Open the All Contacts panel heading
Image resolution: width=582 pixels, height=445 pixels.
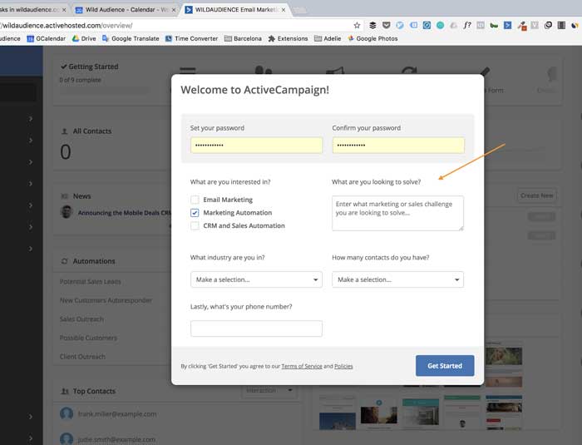coord(92,131)
